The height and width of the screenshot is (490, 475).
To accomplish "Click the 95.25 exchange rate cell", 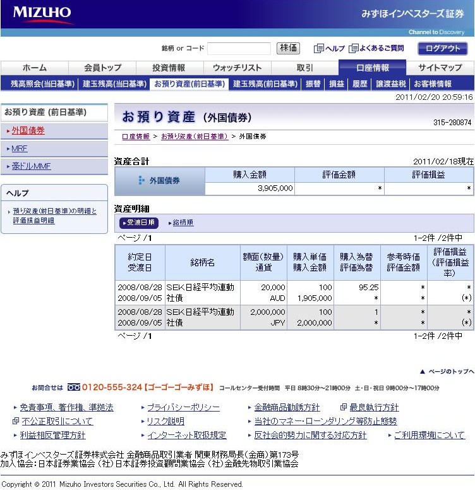I will click(368, 287).
